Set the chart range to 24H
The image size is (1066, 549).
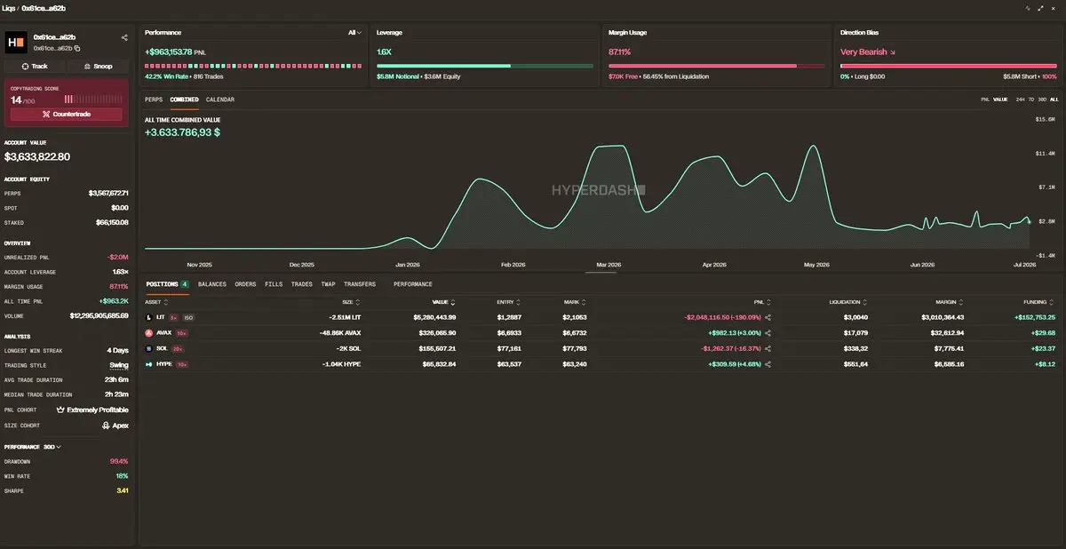(1021, 99)
